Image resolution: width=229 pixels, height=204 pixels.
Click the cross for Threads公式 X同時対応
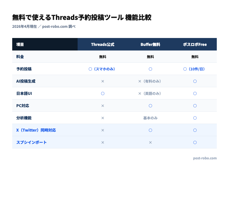pyautogui.click(x=103, y=130)
